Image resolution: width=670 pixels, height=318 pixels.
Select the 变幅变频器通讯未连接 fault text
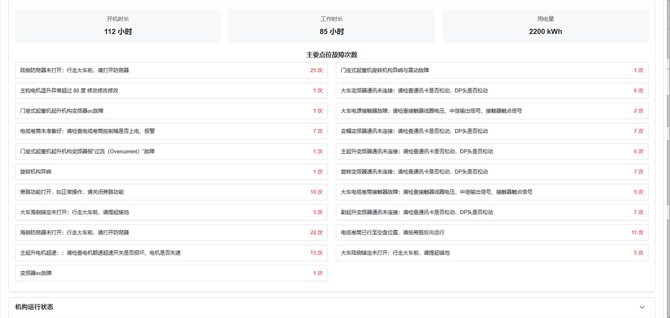414,131
